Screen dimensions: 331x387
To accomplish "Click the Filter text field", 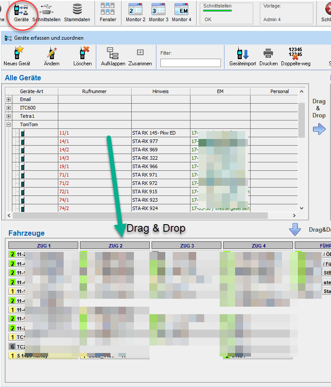I will (x=190, y=63).
